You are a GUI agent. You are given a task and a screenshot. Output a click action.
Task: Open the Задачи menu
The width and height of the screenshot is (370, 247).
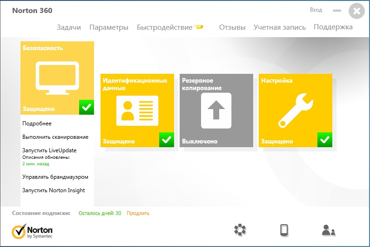(x=69, y=27)
